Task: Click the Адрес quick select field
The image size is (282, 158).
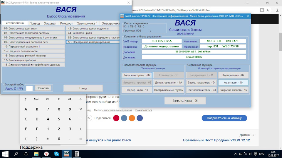Action: tap(29, 88)
